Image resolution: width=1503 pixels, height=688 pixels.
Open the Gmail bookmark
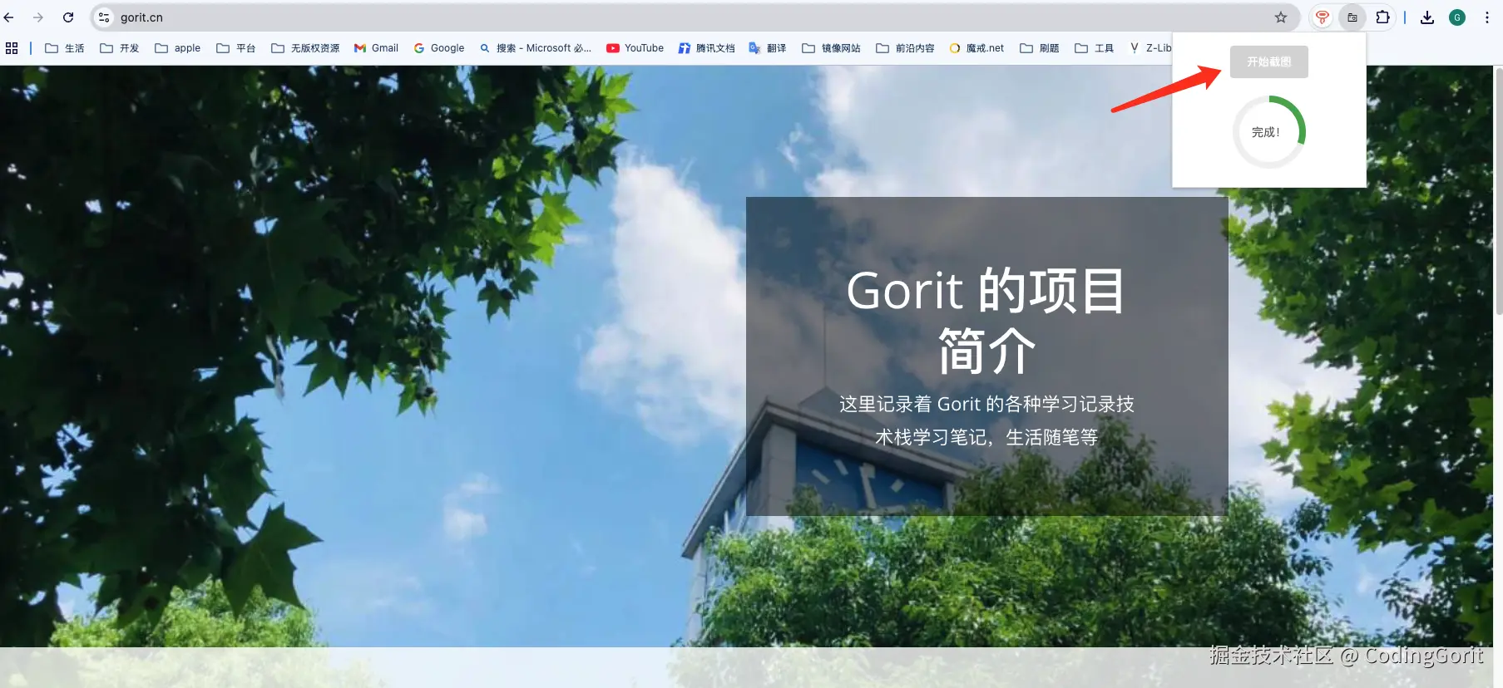(x=376, y=48)
